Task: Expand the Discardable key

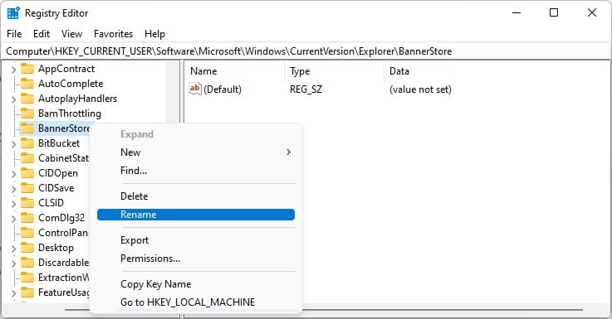Action: click(x=13, y=263)
